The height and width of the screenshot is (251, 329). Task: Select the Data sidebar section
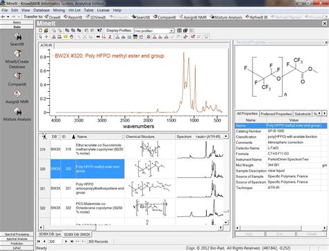click(x=17, y=27)
